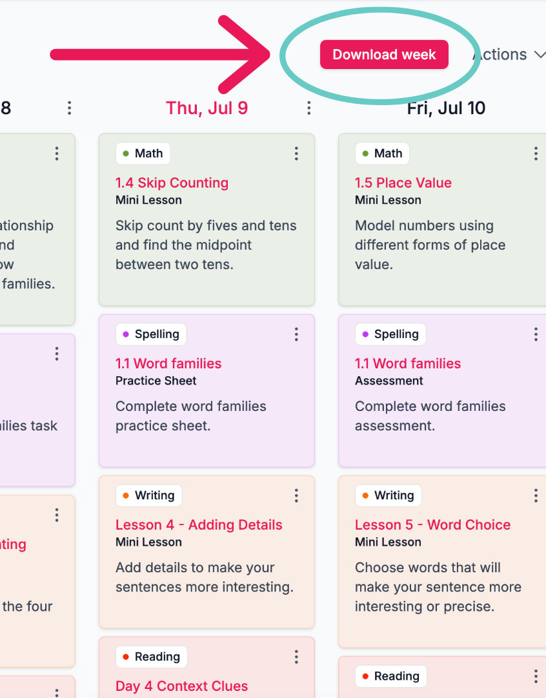Open the Thu, Jul 9 day options menu
546x698 pixels.
coord(308,108)
